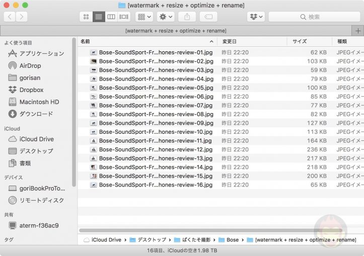Image resolution: width=364 pixels, height=256 pixels.
Task: Select file name ending review-11.jpg
Action: tap(155, 141)
